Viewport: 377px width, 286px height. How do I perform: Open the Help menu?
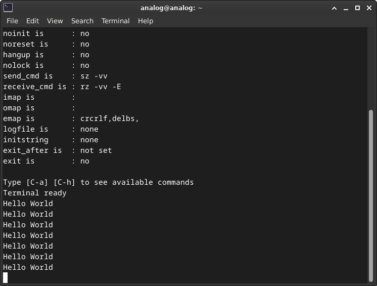145,21
